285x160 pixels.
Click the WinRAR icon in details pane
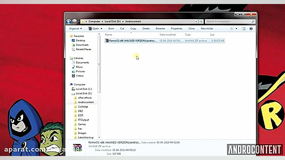point(77,148)
